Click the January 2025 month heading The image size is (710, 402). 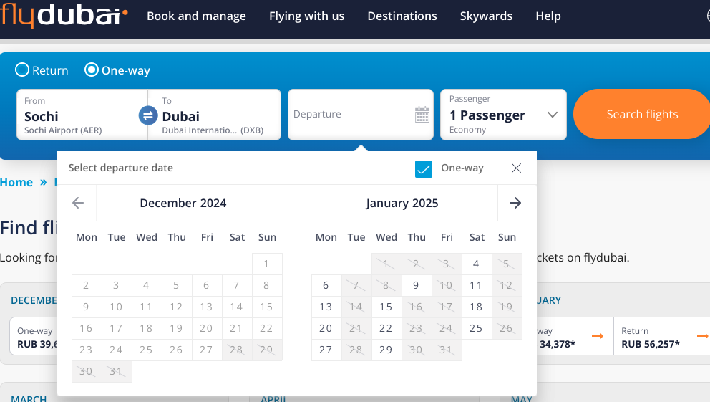tap(402, 203)
